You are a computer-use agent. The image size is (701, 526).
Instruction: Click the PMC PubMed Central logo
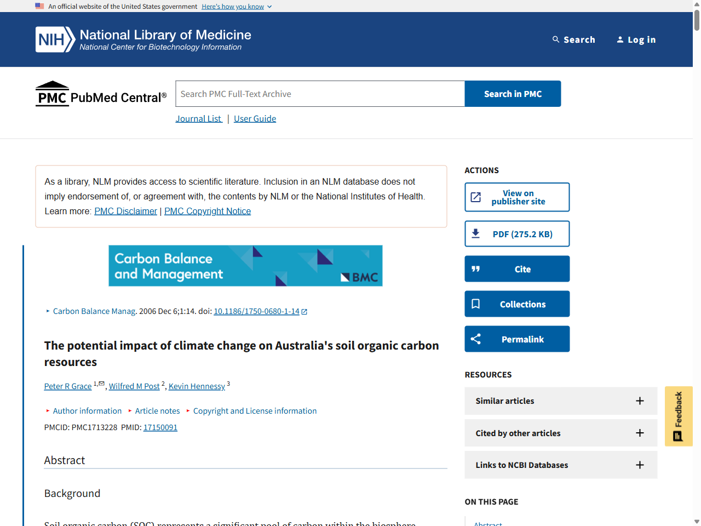pyautogui.click(x=101, y=94)
